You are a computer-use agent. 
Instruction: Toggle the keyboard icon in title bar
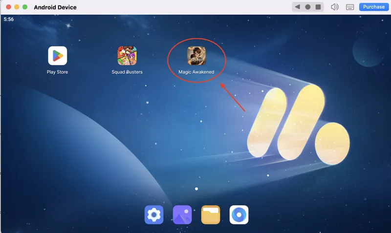350,7
